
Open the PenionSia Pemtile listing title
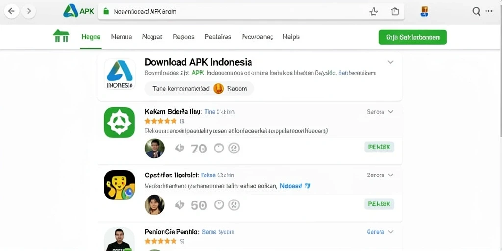tap(172, 232)
